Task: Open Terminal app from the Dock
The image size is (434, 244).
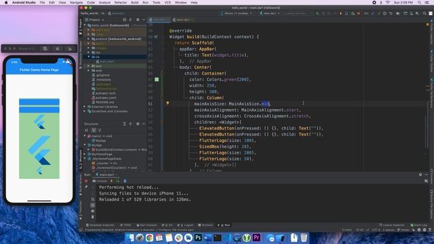Action: (217, 238)
